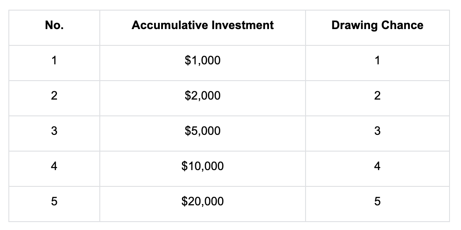Click Drawing Chance value 1

[377, 61]
